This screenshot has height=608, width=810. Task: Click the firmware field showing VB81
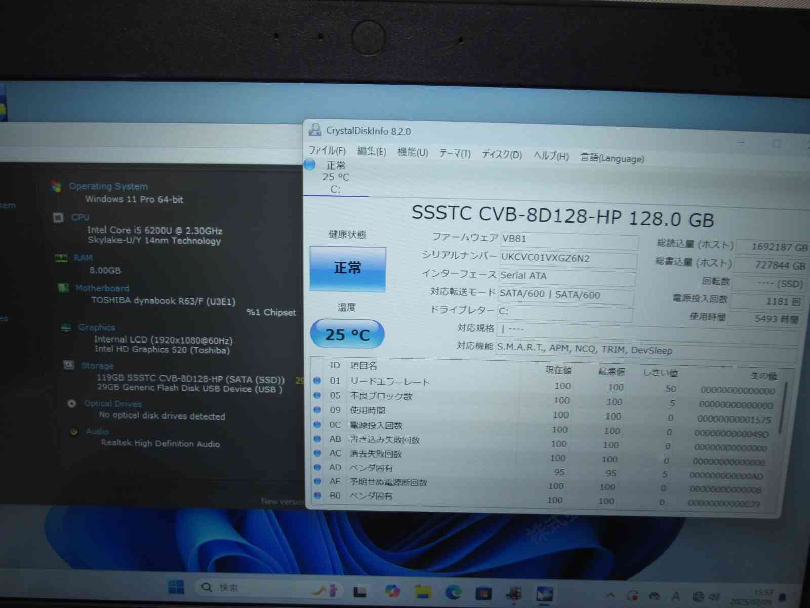(x=569, y=239)
